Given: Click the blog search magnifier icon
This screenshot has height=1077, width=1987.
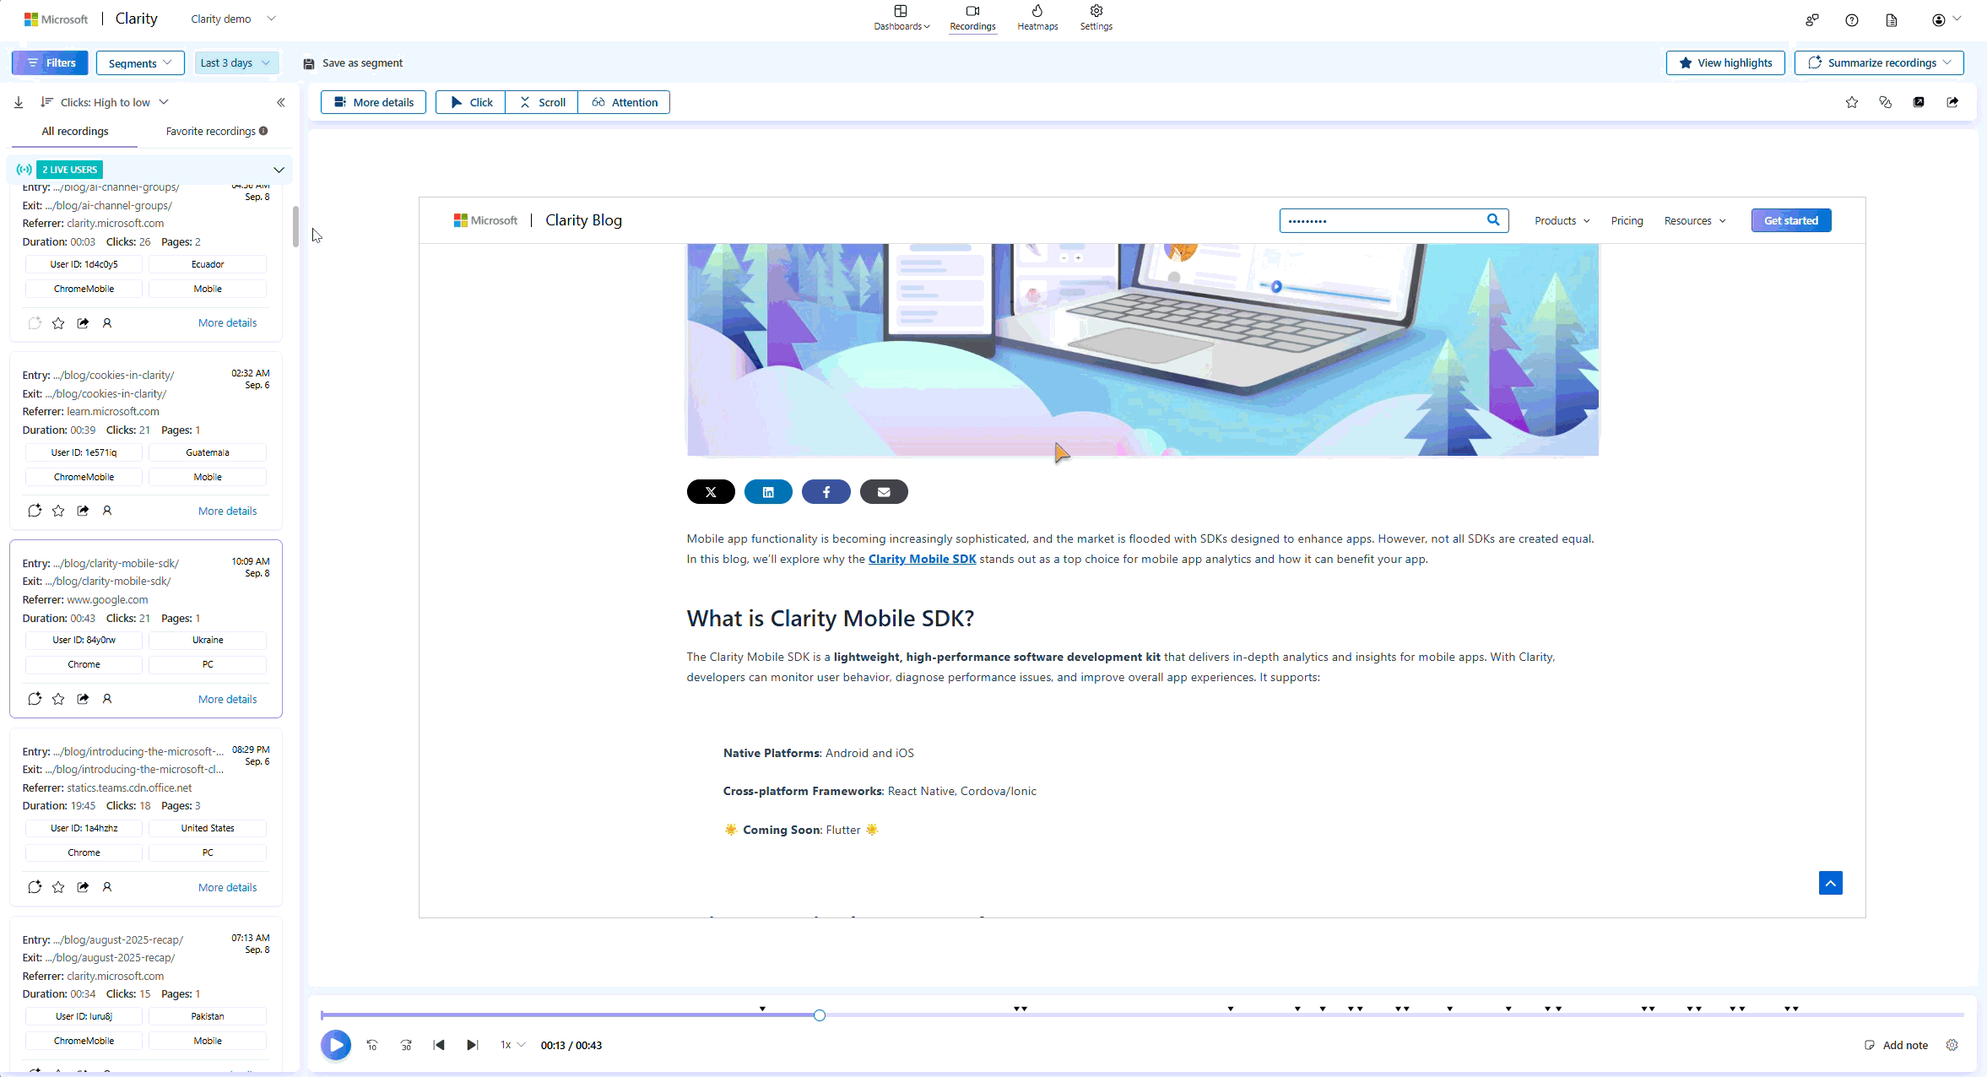Looking at the screenshot, I should click(x=1493, y=220).
